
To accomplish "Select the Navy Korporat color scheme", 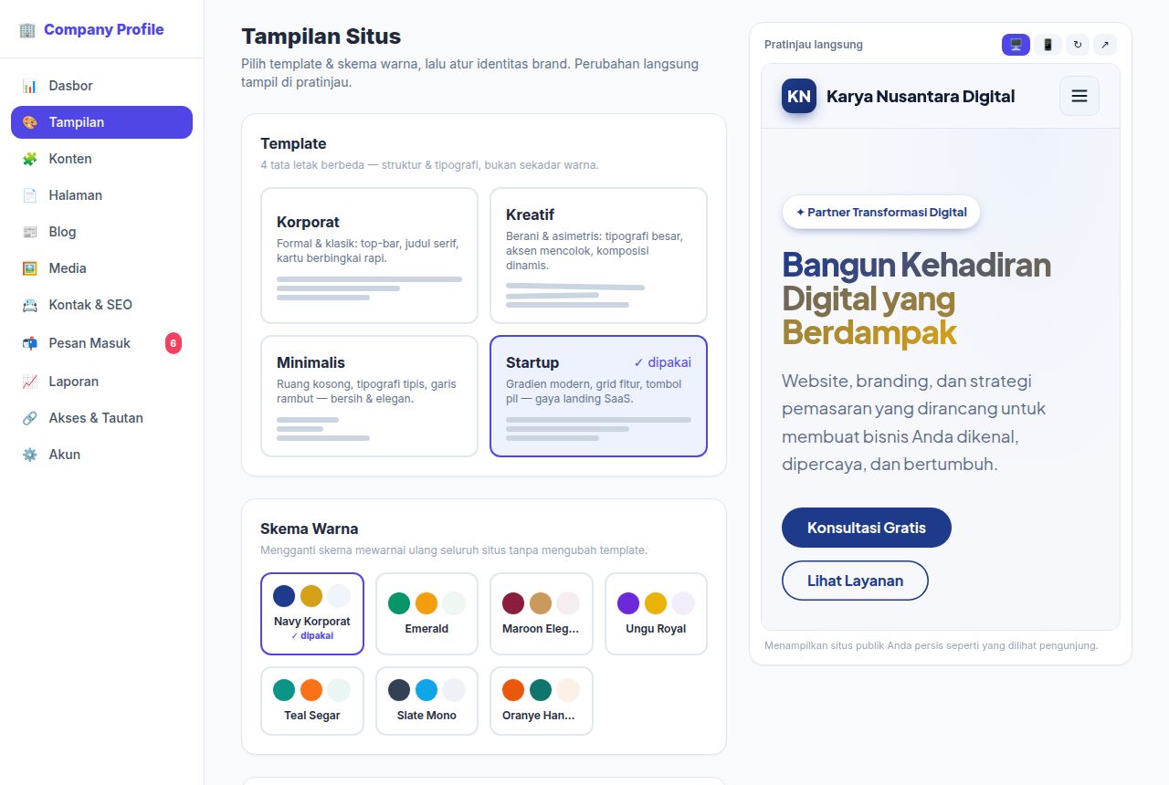I will 312,613.
